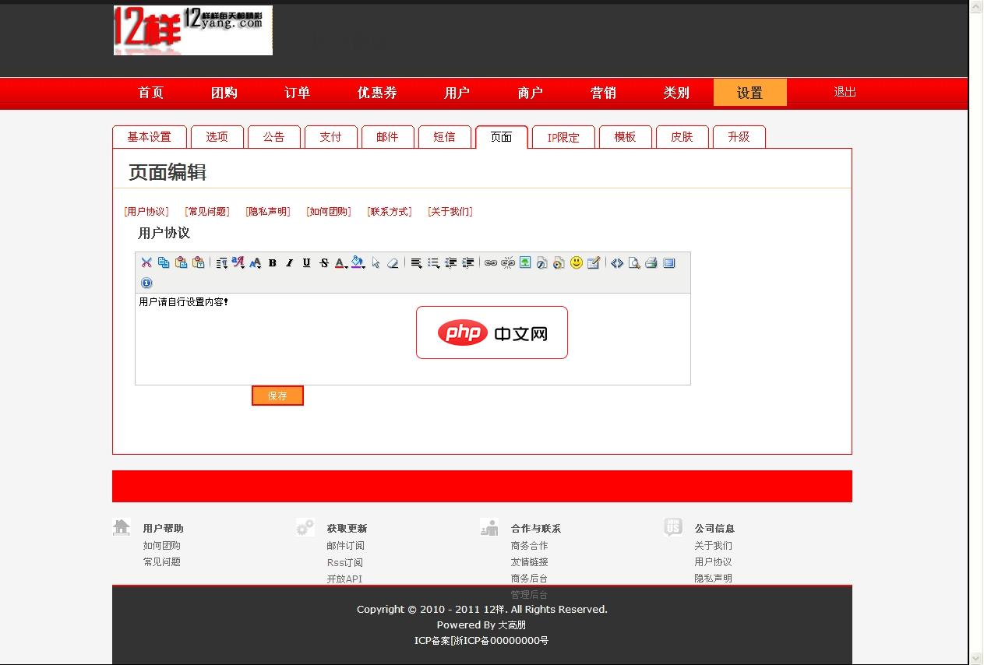The width and height of the screenshot is (984, 665).
Task: Toggle bold formatting in editor toolbar
Action: (273, 263)
